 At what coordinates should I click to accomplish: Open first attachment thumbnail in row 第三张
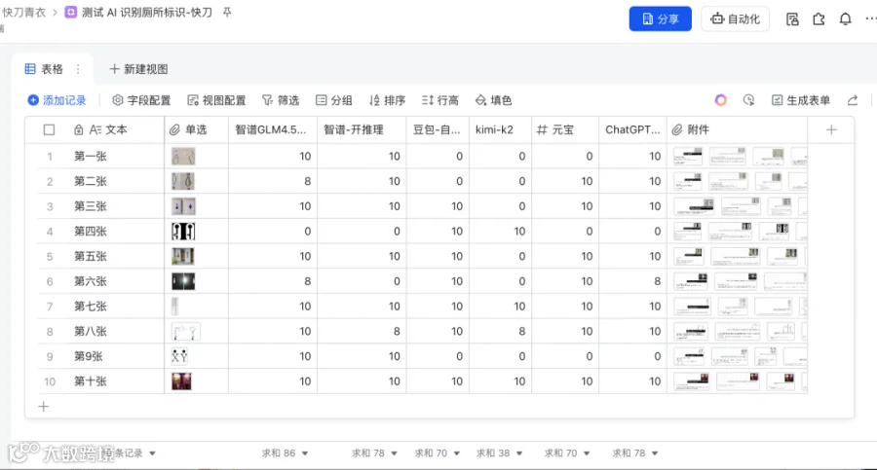[x=694, y=206]
